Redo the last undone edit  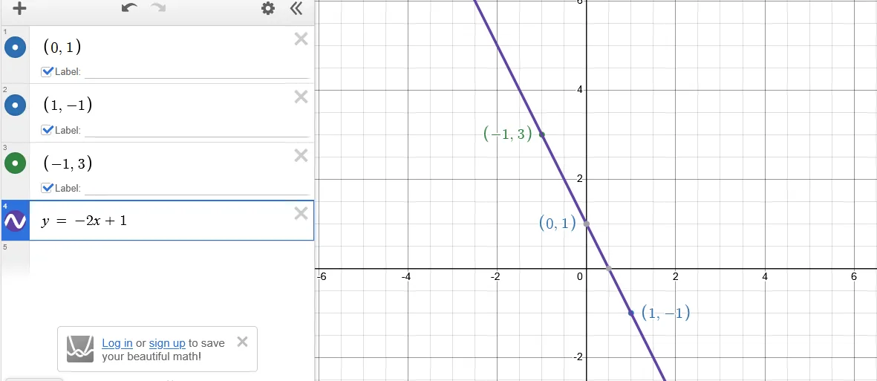tap(158, 8)
